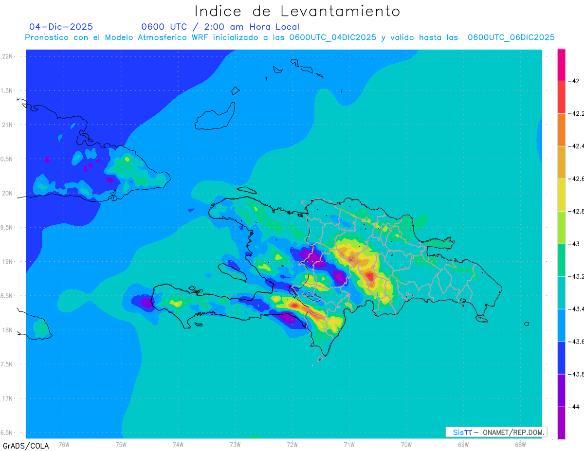
Task: Click the '-42.4' colorbar value
Action: point(577,146)
